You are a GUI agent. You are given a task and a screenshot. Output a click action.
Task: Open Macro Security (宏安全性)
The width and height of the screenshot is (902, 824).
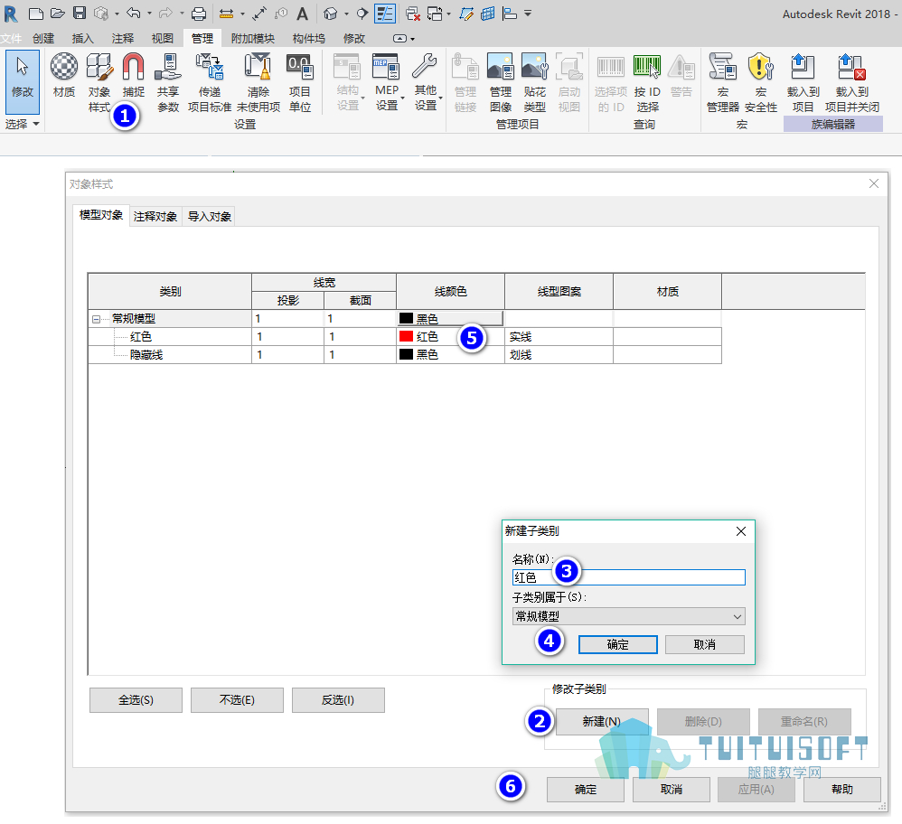pos(760,82)
